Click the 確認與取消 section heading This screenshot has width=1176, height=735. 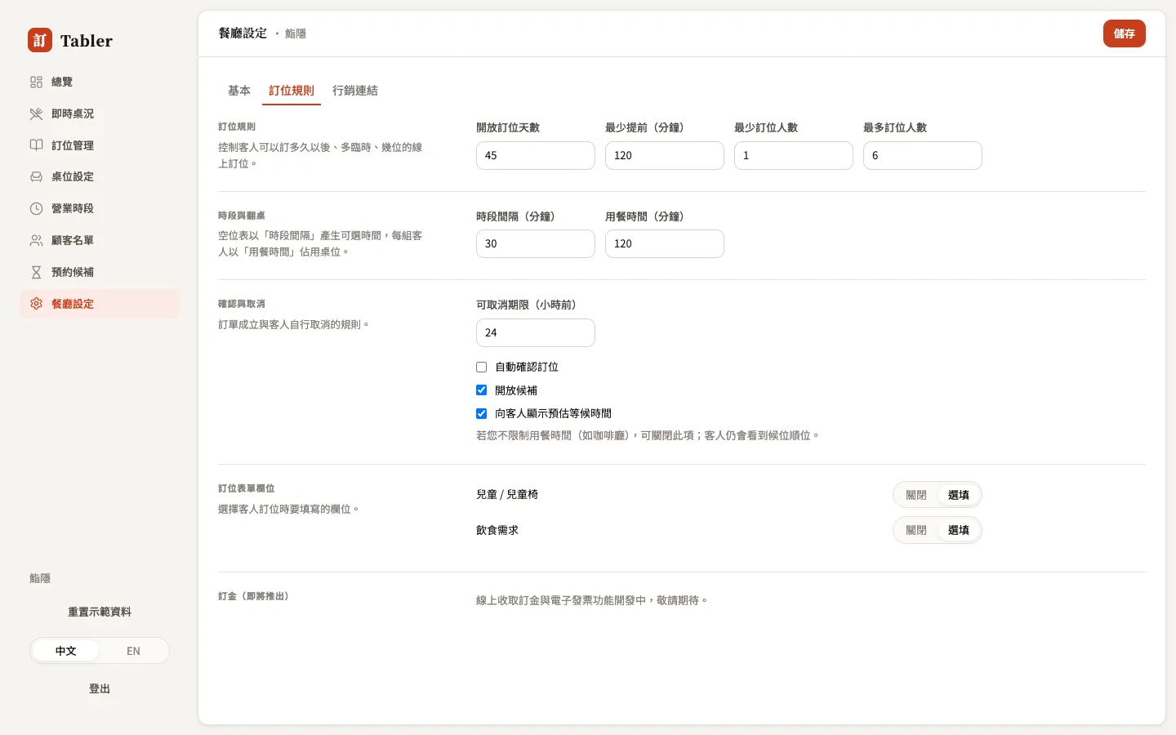[x=242, y=304]
